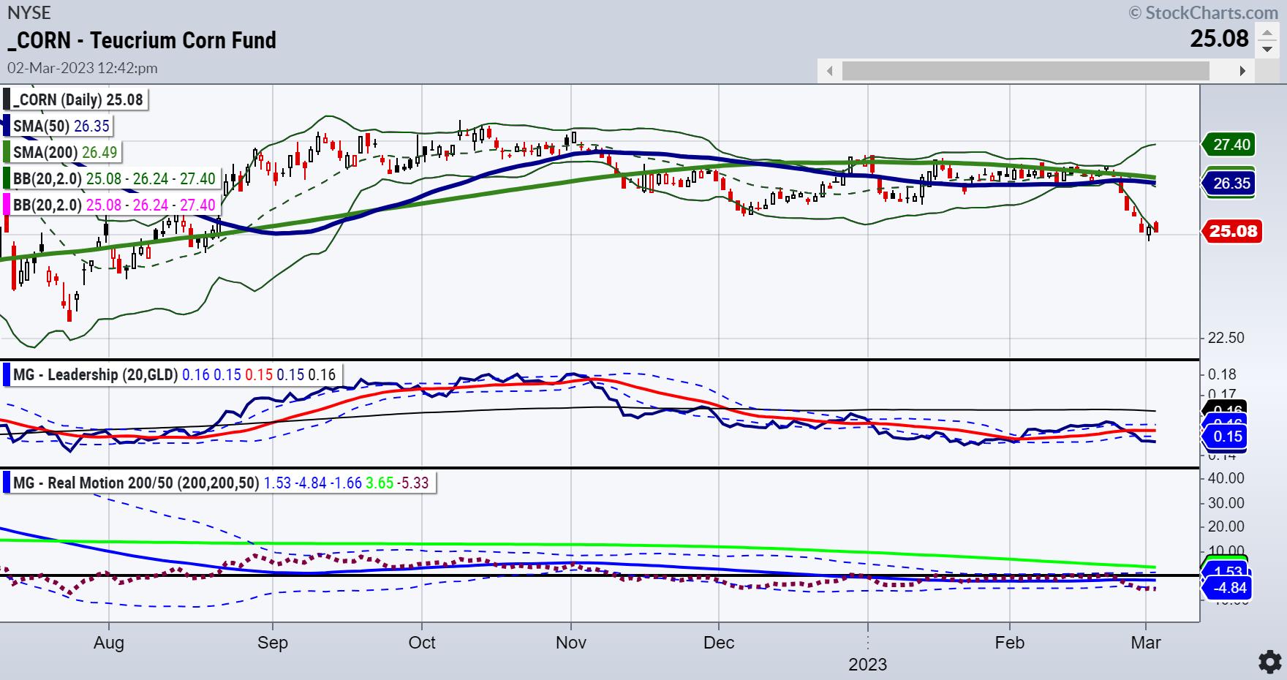Select the SMA(50) 26.35 legend entry
The height and width of the screenshot is (680, 1287).
coord(61,126)
